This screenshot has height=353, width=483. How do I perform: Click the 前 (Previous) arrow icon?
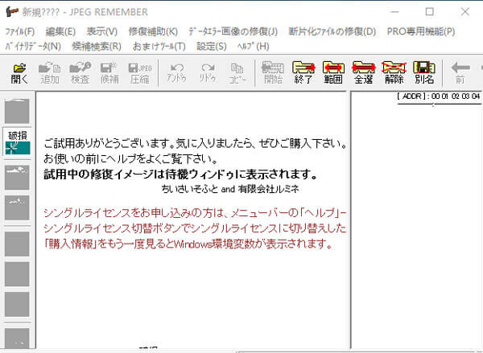coord(460,73)
